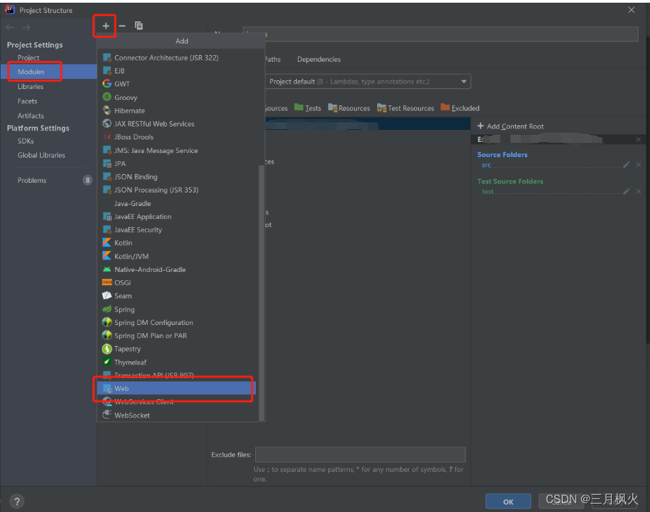Click the Add popup list scrollbar
The height and width of the screenshot is (512, 650).
point(260,292)
